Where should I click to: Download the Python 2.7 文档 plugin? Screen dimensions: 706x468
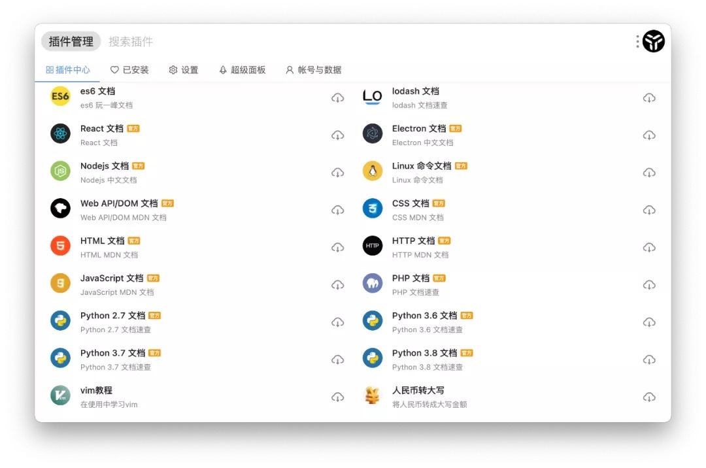[338, 322]
